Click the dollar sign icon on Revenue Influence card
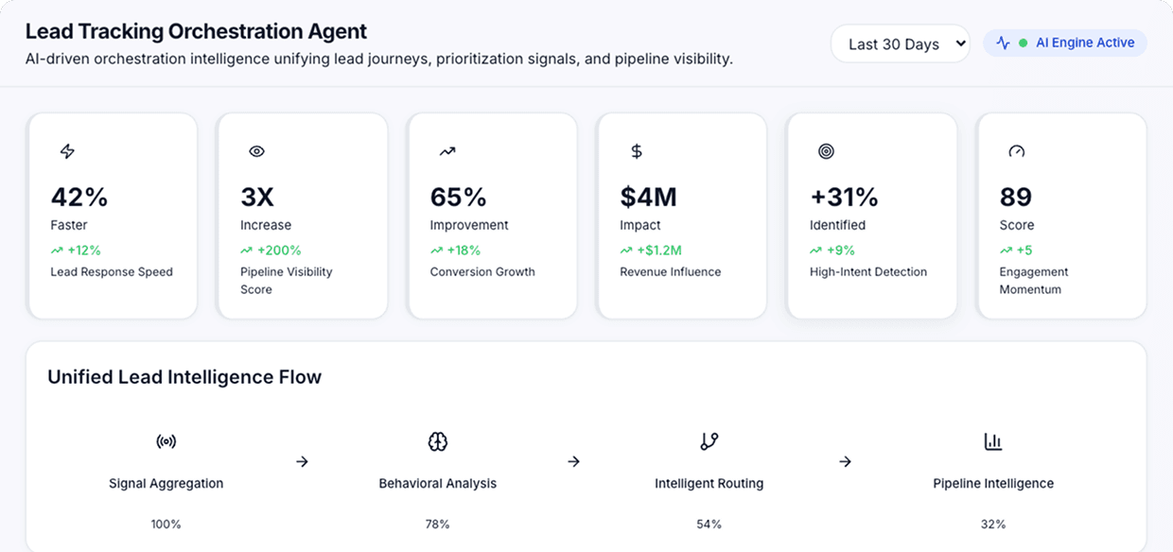This screenshot has width=1173, height=552. [x=636, y=150]
